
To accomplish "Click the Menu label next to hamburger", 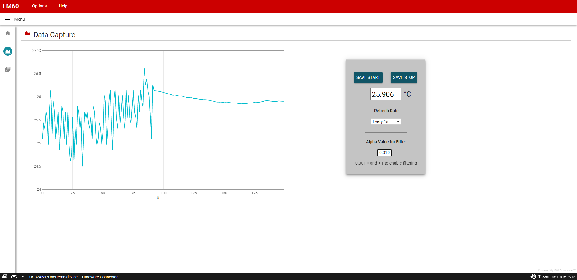I will pyautogui.click(x=20, y=19).
